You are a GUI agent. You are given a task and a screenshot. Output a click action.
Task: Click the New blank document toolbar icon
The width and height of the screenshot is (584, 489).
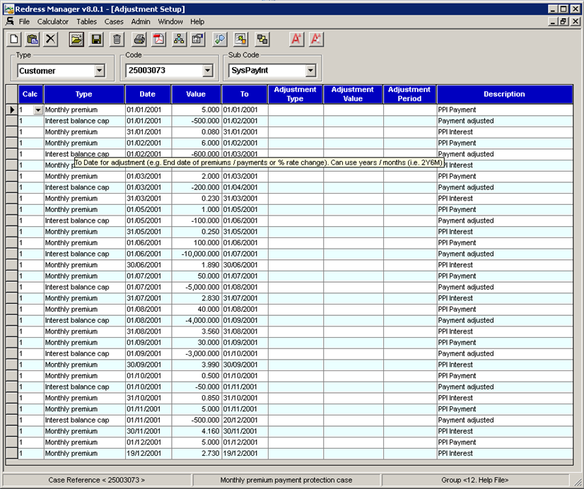click(x=14, y=39)
